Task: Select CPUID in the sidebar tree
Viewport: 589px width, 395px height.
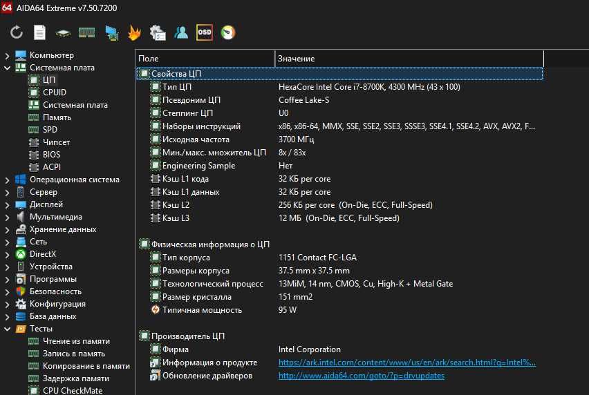Action: (55, 93)
